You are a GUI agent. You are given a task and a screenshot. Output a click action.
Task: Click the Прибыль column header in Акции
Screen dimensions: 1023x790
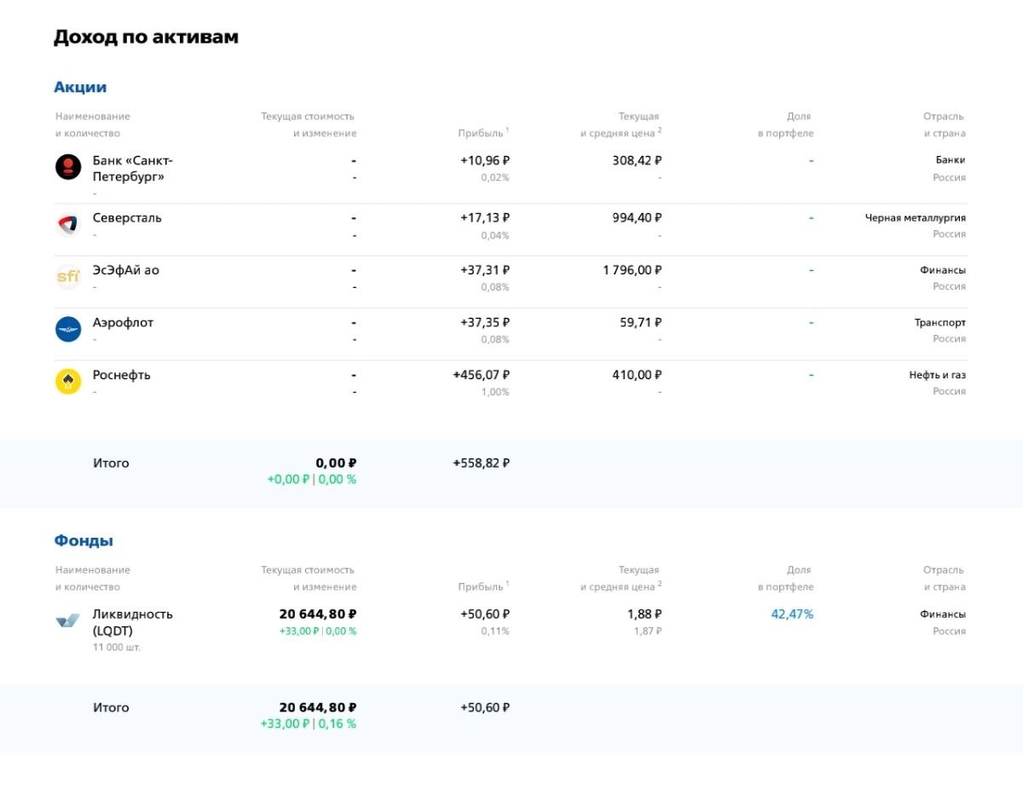click(x=481, y=134)
